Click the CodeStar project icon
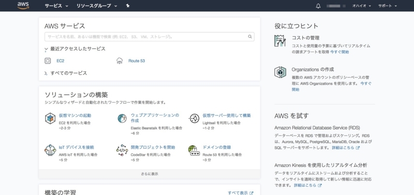 click(122, 150)
